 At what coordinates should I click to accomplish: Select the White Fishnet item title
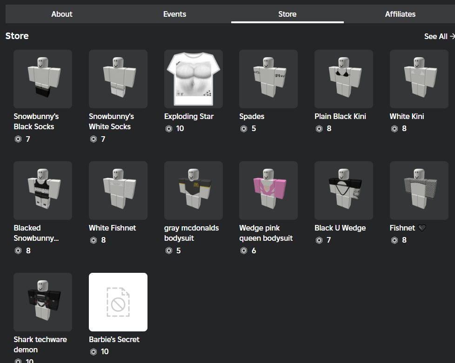tap(112, 228)
